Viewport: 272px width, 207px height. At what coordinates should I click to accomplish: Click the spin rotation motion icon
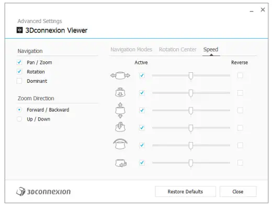click(x=121, y=163)
